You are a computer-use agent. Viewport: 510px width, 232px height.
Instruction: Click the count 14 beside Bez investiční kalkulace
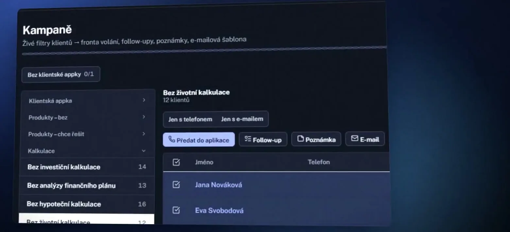tap(142, 167)
